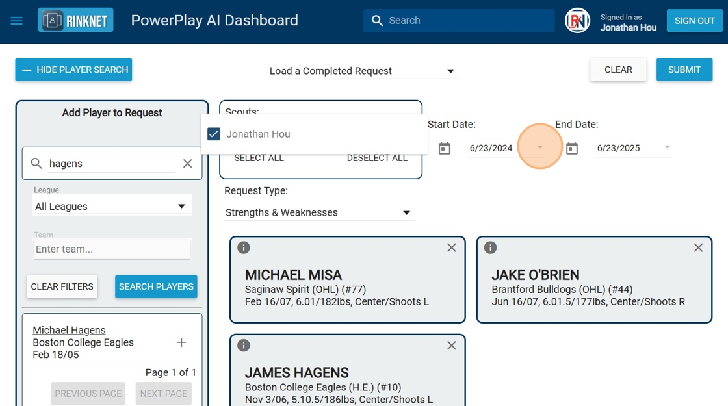
Task: Show info for Michael Misa card
Action: (x=244, y=247)
